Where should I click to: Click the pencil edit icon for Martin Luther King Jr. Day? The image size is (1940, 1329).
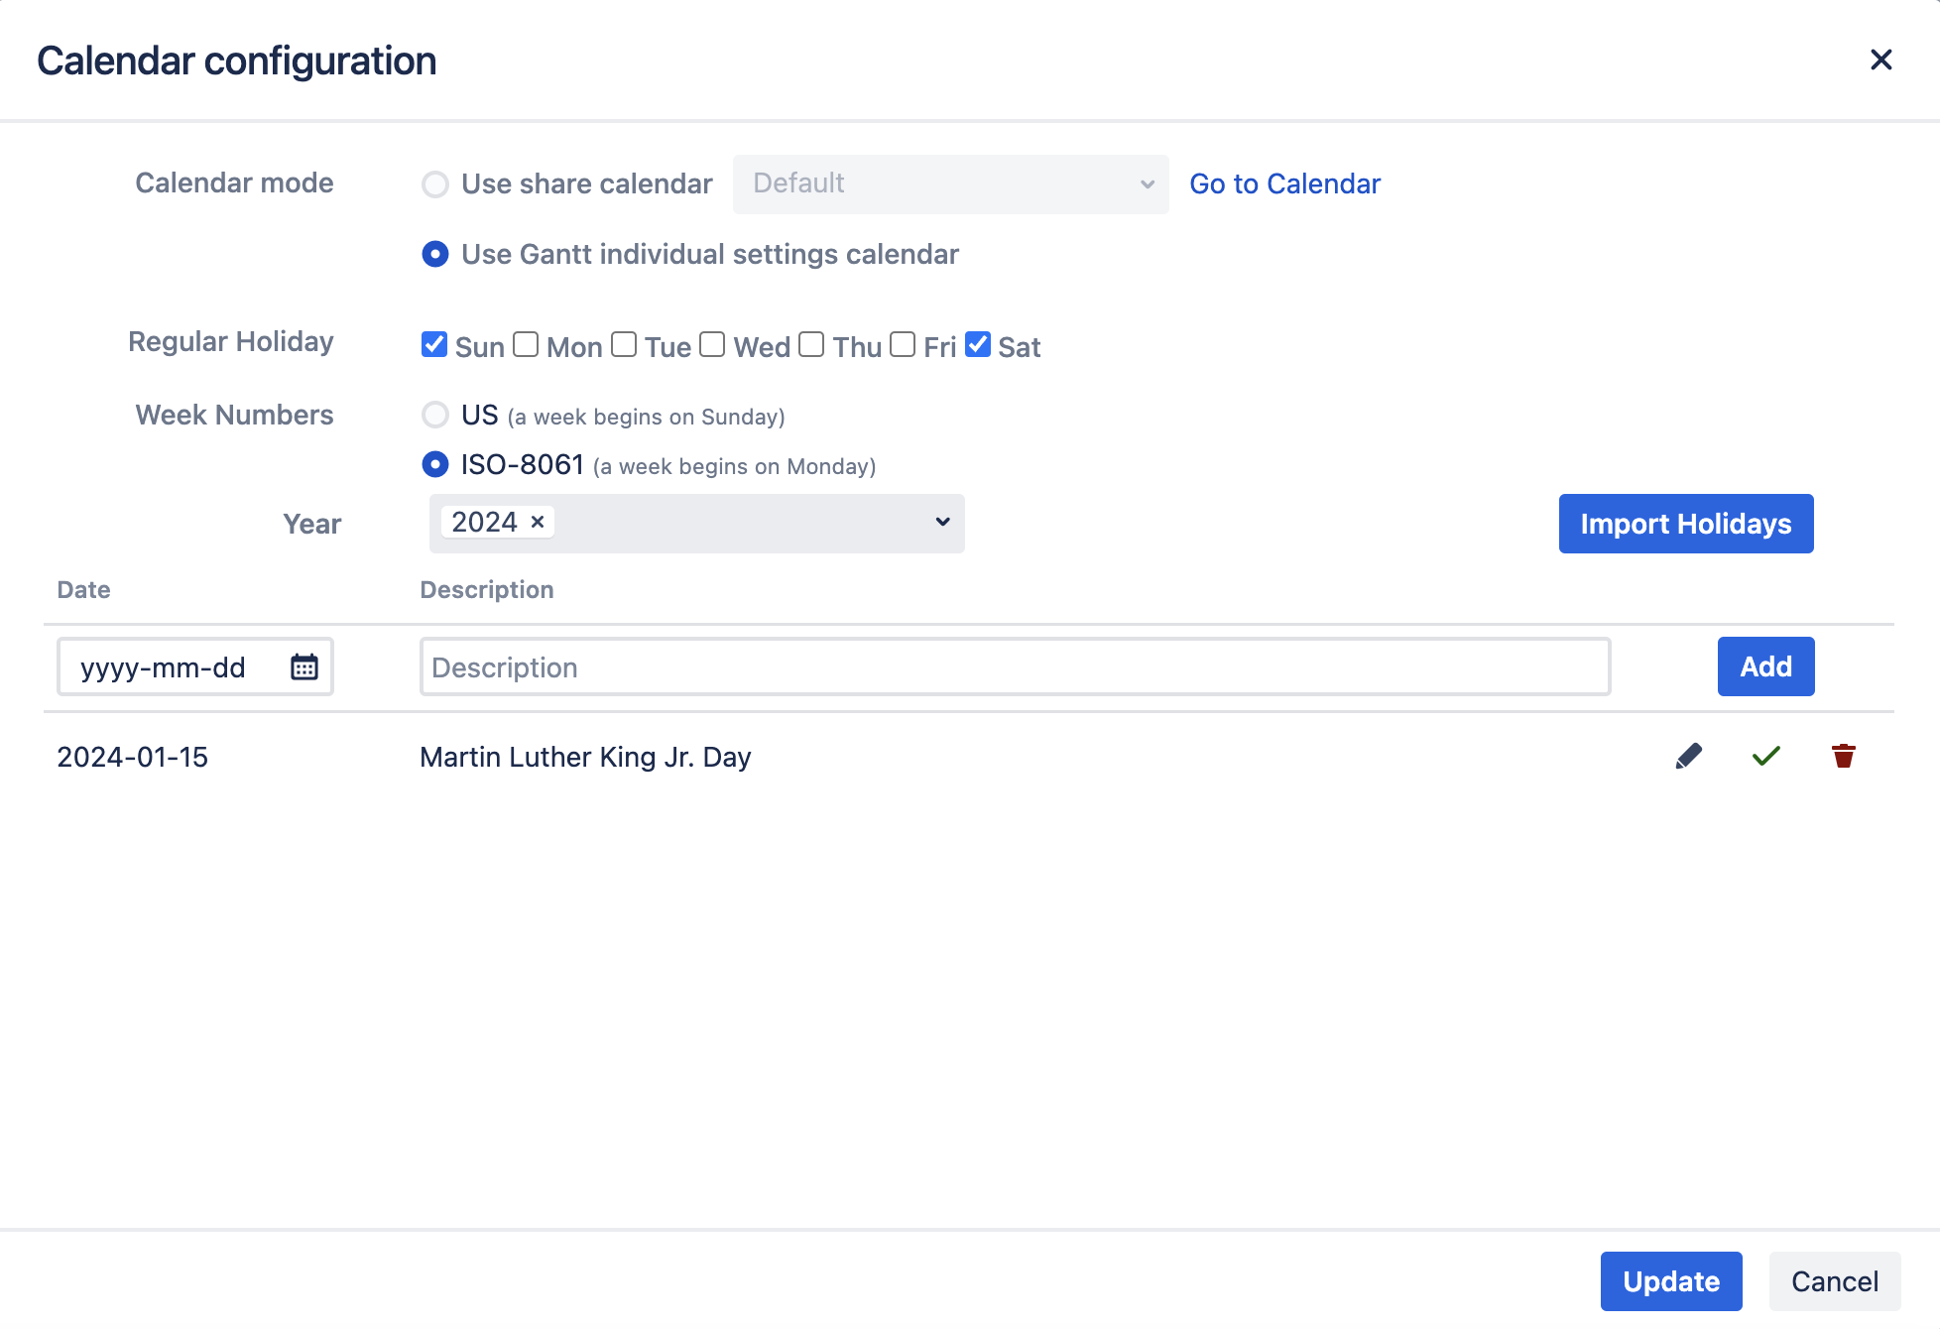tap(1688, 757)
